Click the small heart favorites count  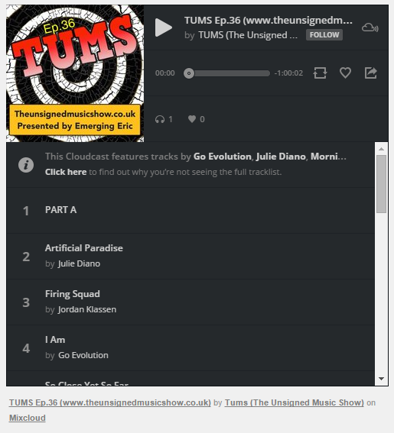point(192,119)
